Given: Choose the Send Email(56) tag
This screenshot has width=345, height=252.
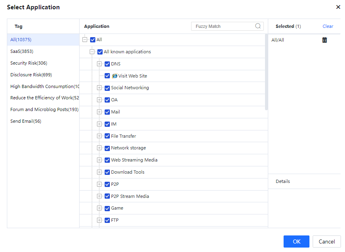Looking at the screenshot, I should point(26,121).
